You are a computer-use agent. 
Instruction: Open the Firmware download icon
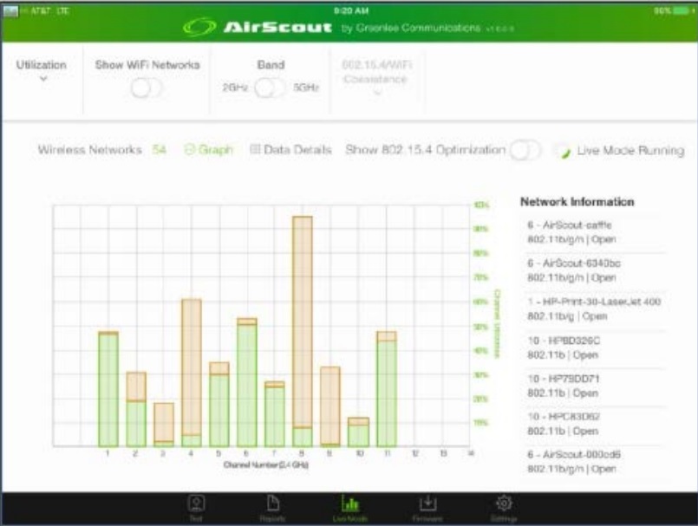(x=427, y=504)
